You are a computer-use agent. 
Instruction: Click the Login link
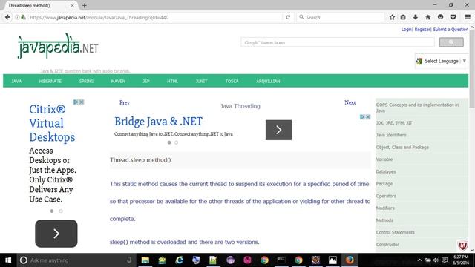point(406,30)
